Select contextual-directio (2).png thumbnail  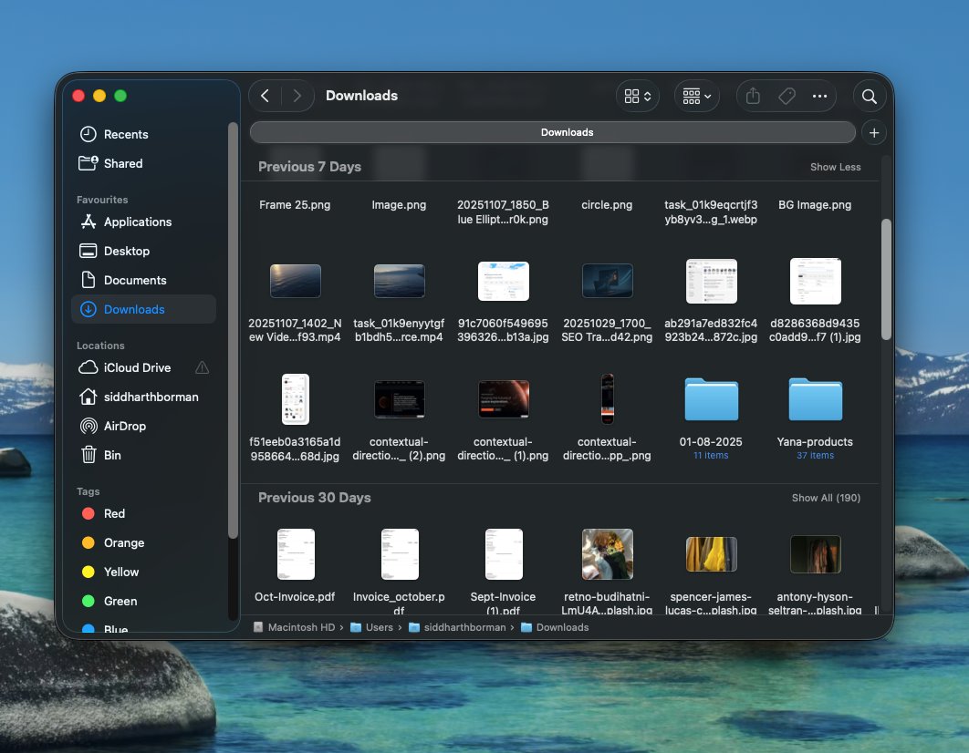click(400, 398)
